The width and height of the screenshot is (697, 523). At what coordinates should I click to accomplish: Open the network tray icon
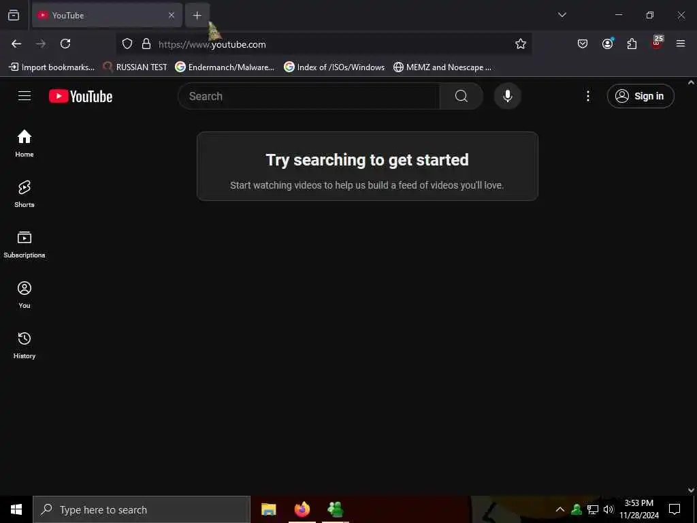point(593,509)
